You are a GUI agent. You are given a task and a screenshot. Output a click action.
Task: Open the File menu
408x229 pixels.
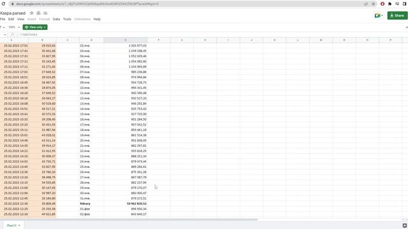coord(3,19)
